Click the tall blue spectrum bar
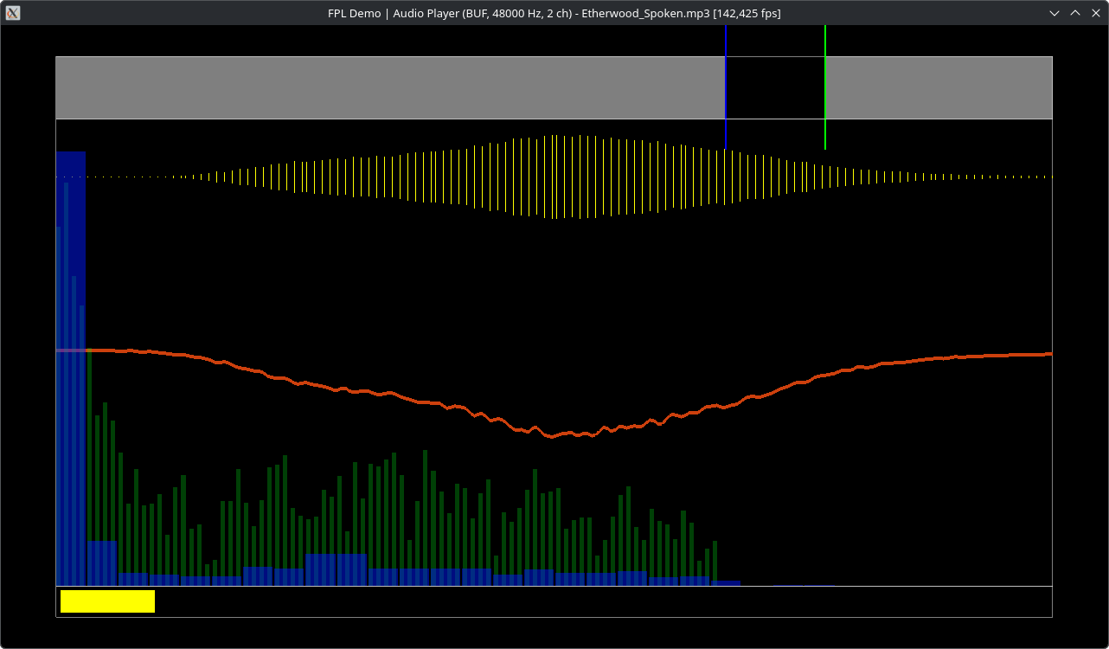Image resolution: width=1109 pixels, height=649 pixels. click(x=71, y=369)
